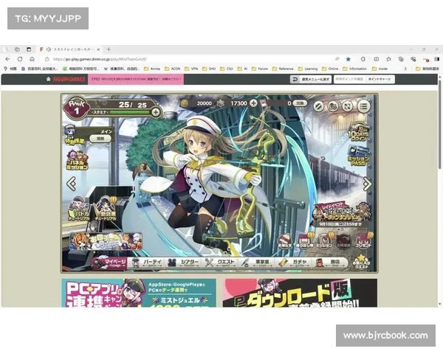The height and width of the screenshot is (354, 443).
Task: Show next character with right arrow
Action: pos(367,184)
